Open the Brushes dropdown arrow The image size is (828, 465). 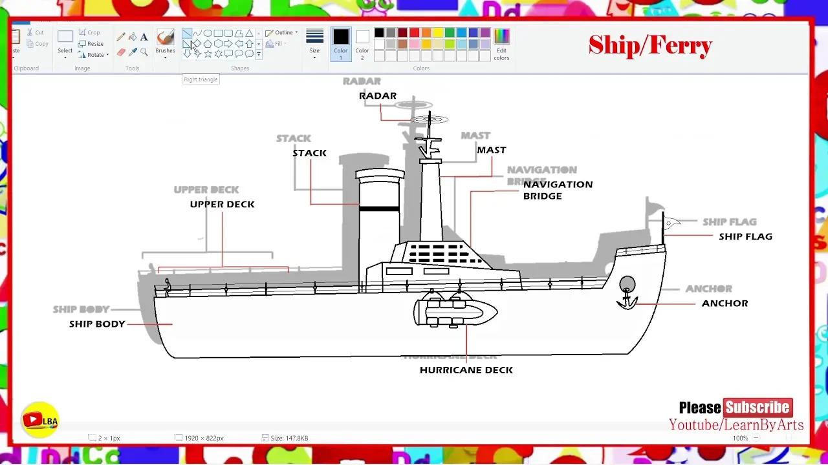click(x=165, y=57)
